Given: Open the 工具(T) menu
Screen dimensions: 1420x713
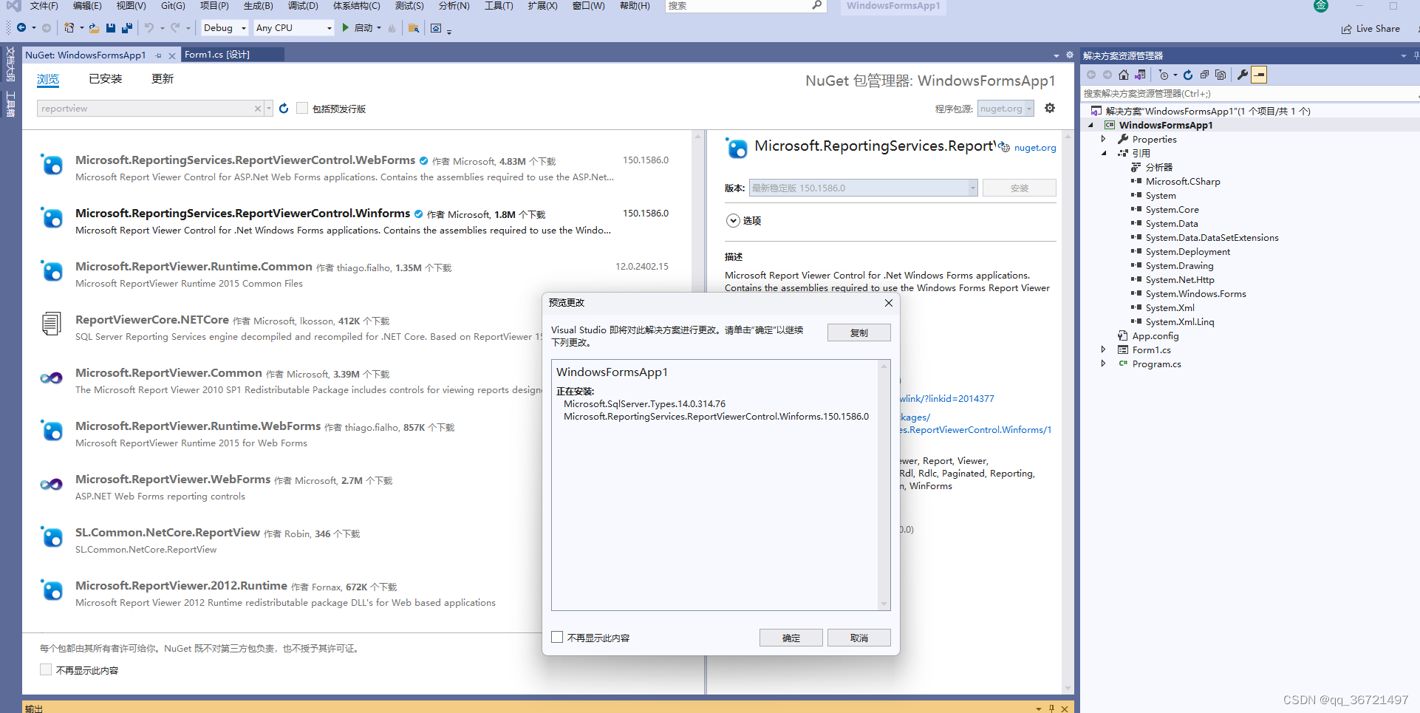Looking at the screenshot, I should pyautogui.click(x=499, y=6).
